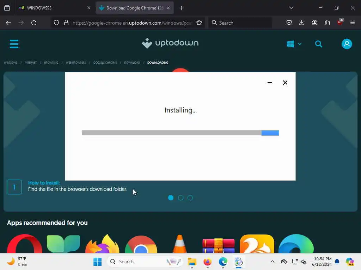Open WinRAR recommended app icon
Screen dimensions: 361x270
point(219,245)
